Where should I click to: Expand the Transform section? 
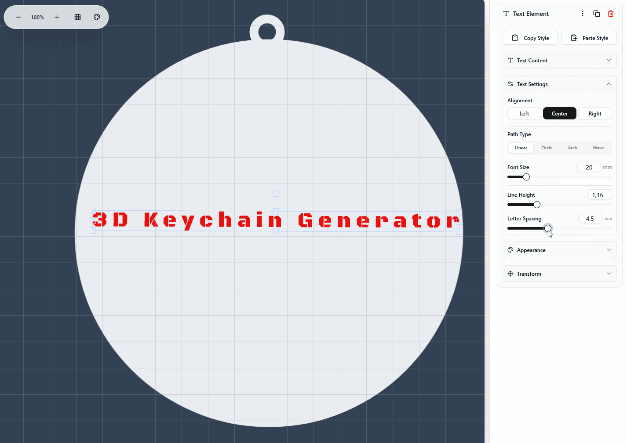pos(560,274)
